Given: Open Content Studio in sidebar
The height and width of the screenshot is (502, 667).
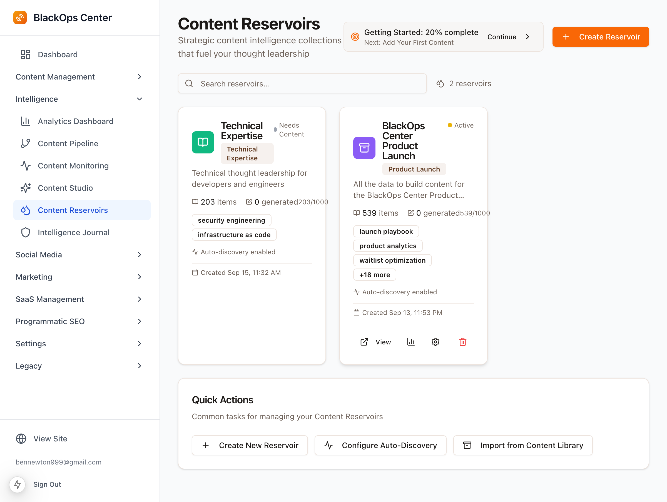Looking at the screenshot, I should point(65,188).
